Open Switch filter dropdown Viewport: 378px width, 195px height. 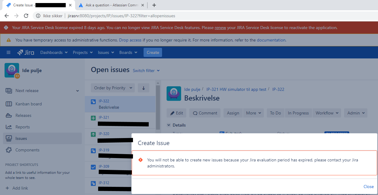click(x=146, y=71)
